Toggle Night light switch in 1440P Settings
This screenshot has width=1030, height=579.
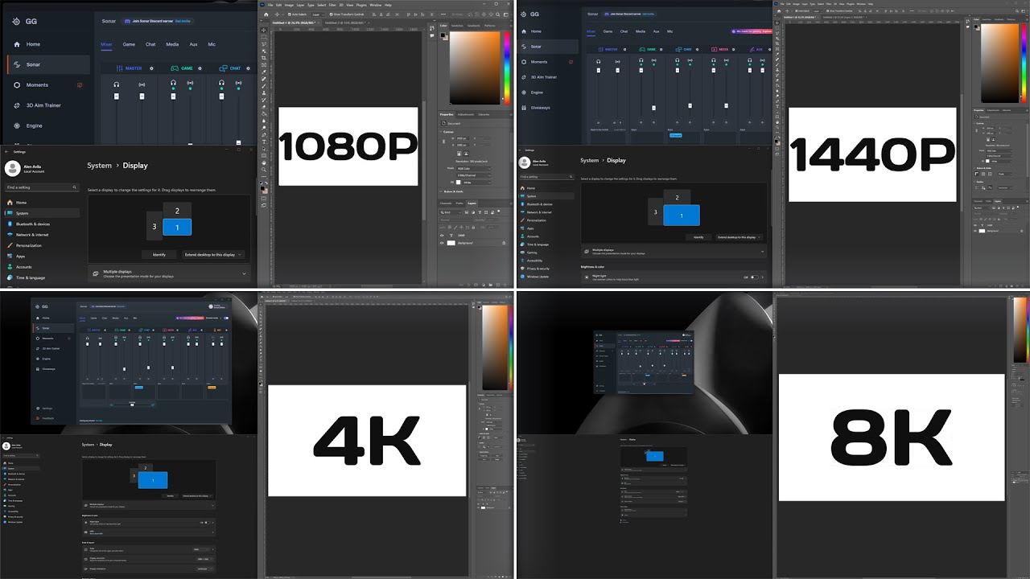click(754, 277)
